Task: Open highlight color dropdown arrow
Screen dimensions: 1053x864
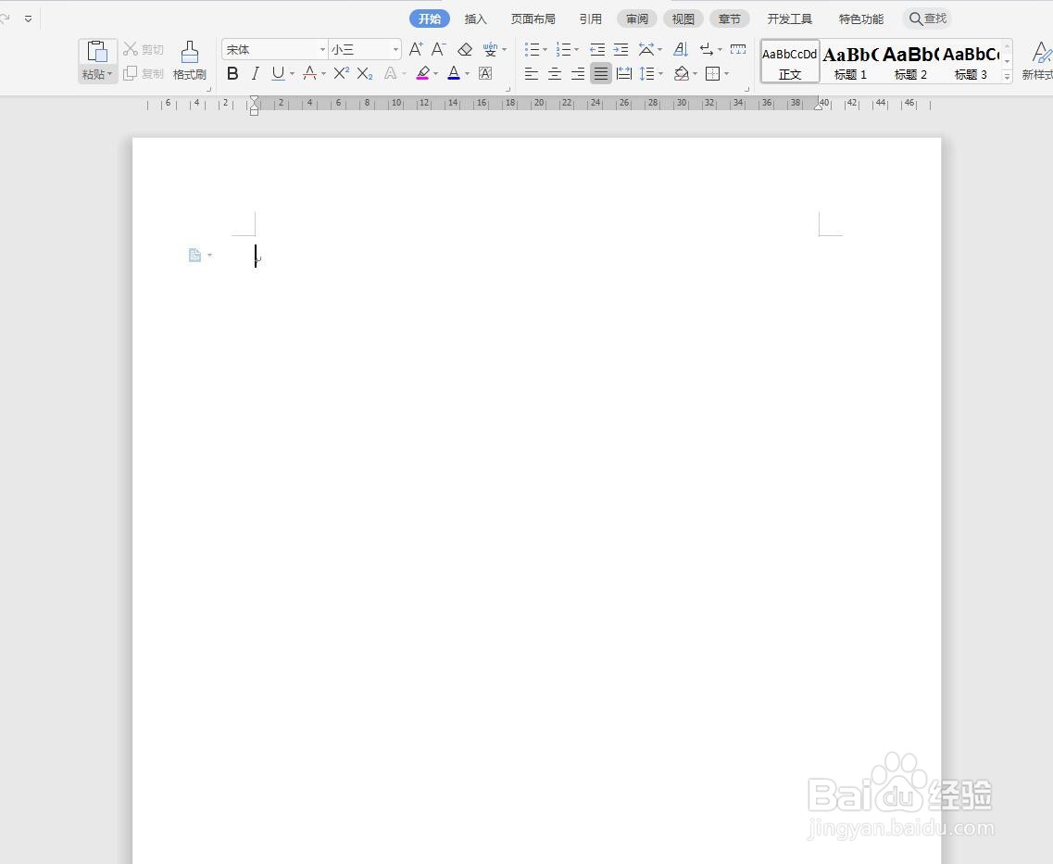Action: click(x=436, y=74)
